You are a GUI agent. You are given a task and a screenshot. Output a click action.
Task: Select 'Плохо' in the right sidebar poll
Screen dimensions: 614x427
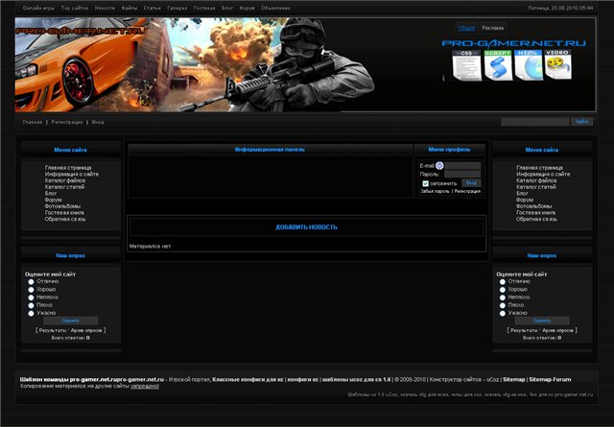(503, 305)
